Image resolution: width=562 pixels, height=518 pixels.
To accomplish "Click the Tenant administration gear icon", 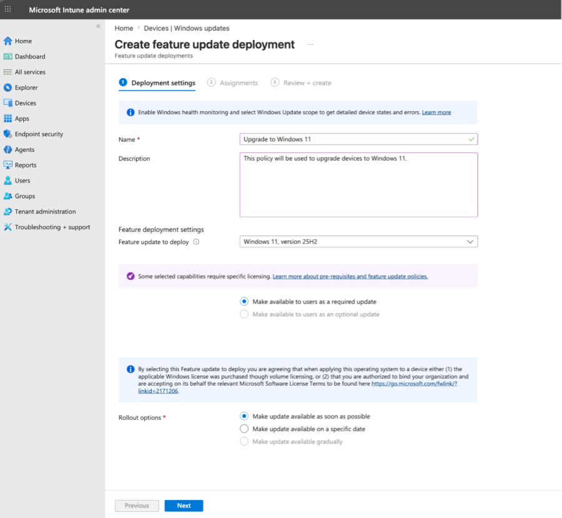I will (x=8, y=212).
